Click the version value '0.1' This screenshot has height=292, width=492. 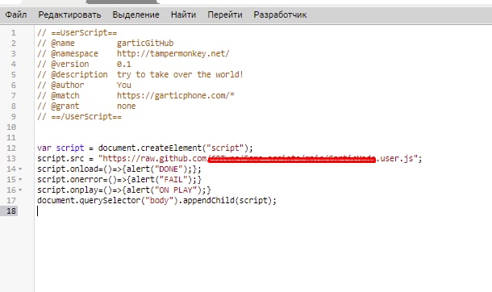pos(124,64)
